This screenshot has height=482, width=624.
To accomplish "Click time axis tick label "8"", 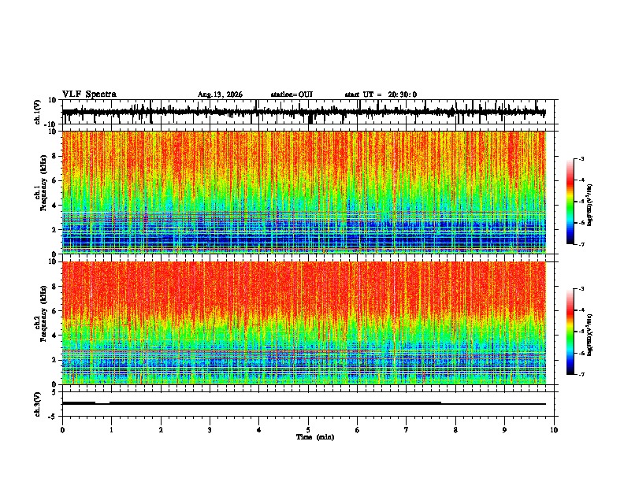I will pyautogui.click(x=455, y=430).
